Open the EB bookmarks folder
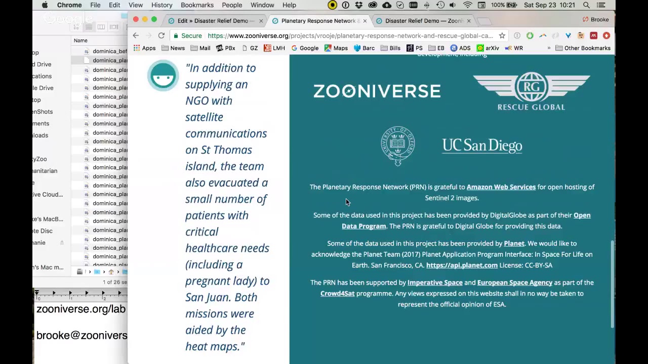648x364 pixels. (x=436, y=48)
